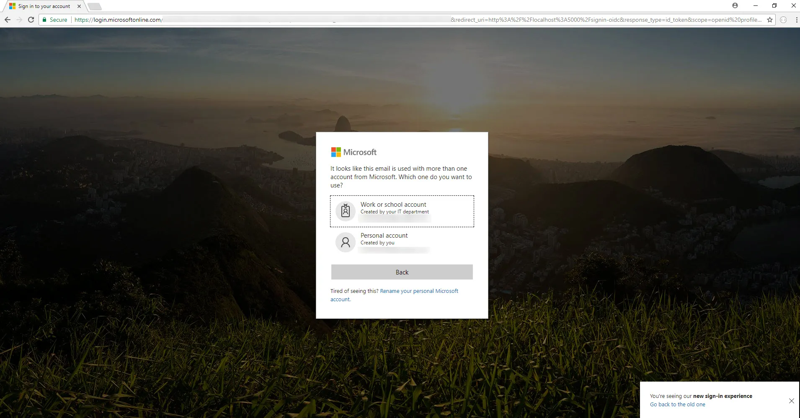Click 'Created by you' text

377,243
